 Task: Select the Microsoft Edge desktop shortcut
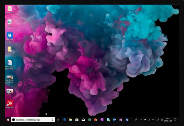[x=10, y=38]
